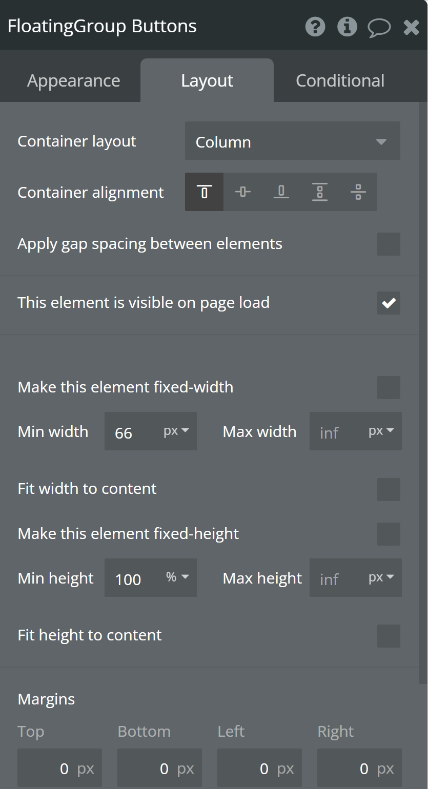Open comments for FloatingGroup Buttons

[379, 27]
